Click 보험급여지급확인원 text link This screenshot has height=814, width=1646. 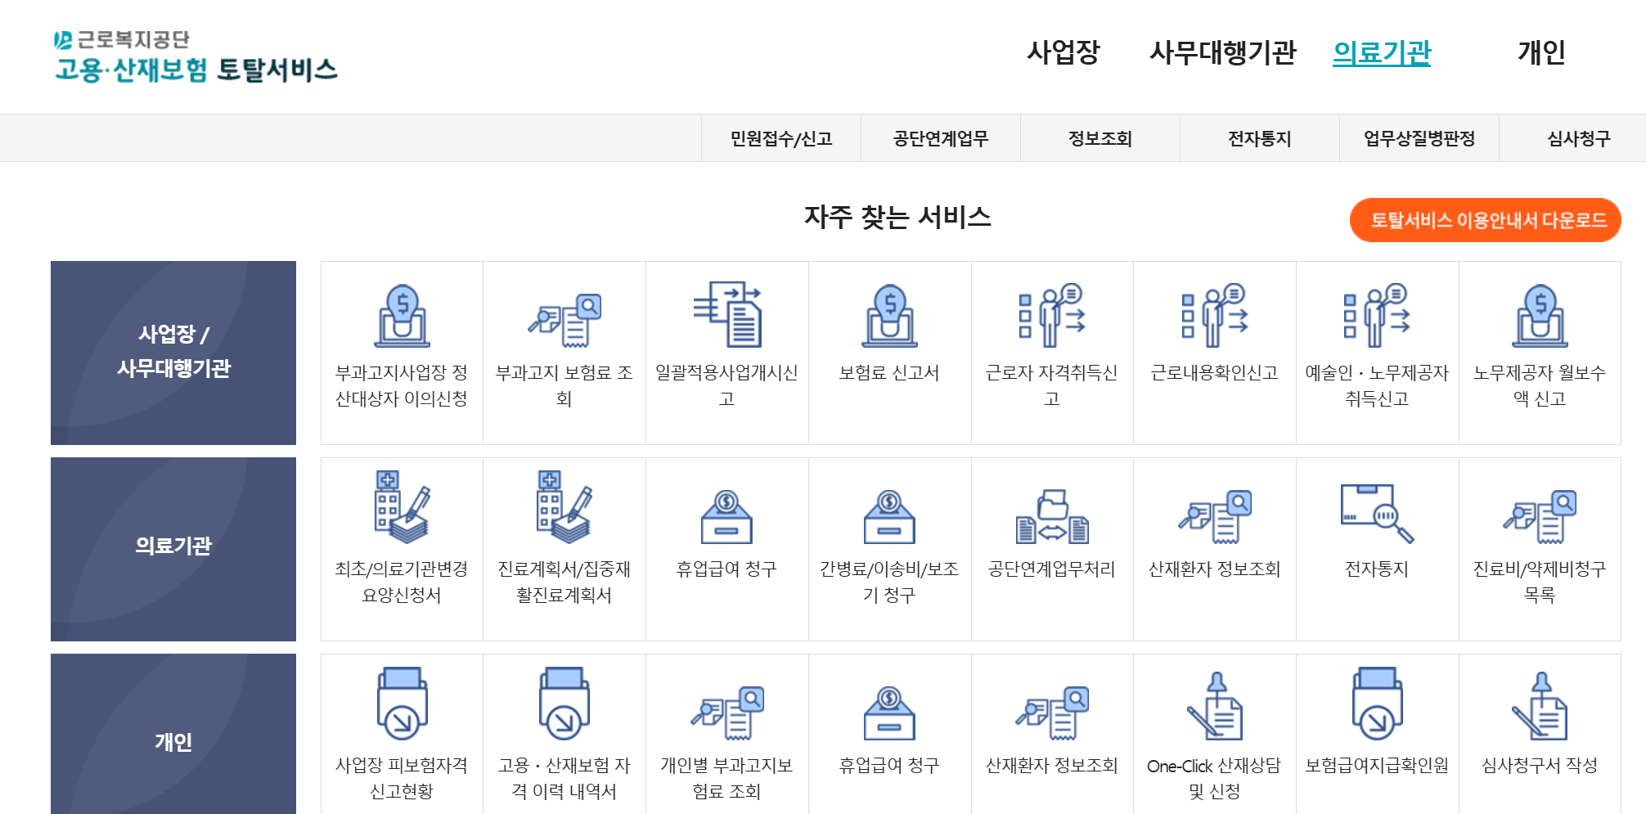pos(1377,766)
